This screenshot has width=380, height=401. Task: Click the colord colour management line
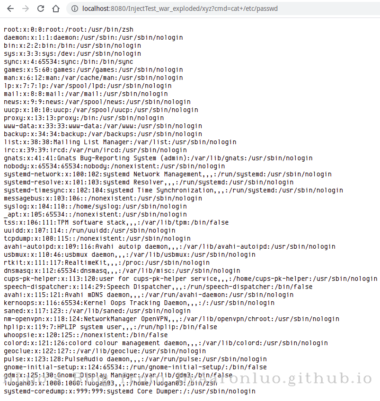pos(166,343)
